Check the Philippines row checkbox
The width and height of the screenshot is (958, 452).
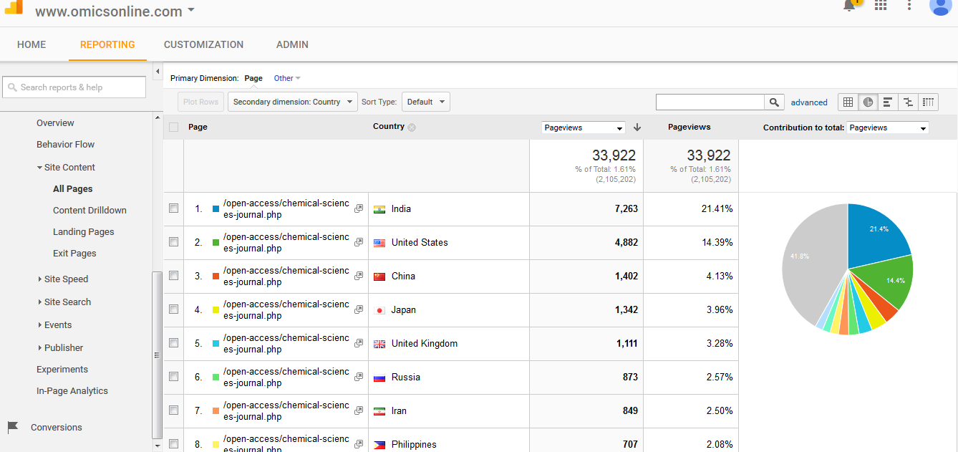173,444
